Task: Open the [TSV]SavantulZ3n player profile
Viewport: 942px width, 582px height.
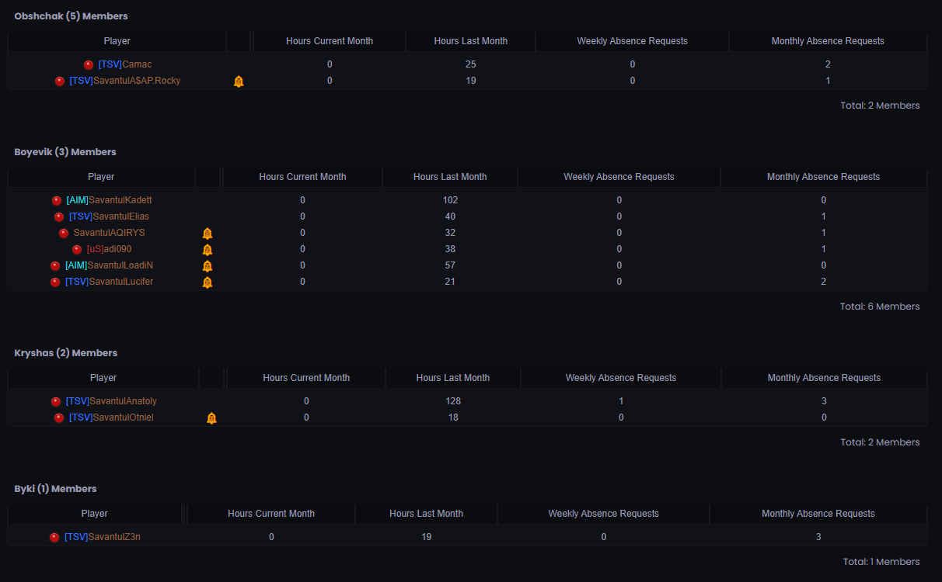Action: [x=102, y=537]
